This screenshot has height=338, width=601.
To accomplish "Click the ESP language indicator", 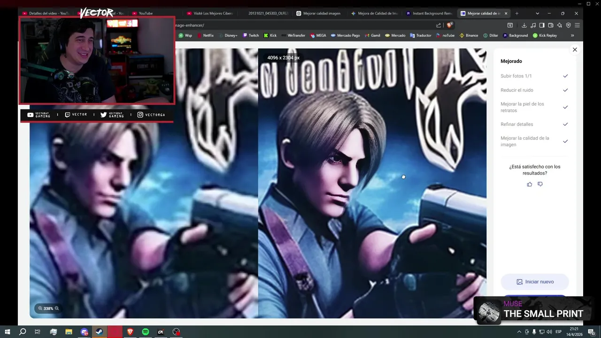I will click(x=559, y=332).
